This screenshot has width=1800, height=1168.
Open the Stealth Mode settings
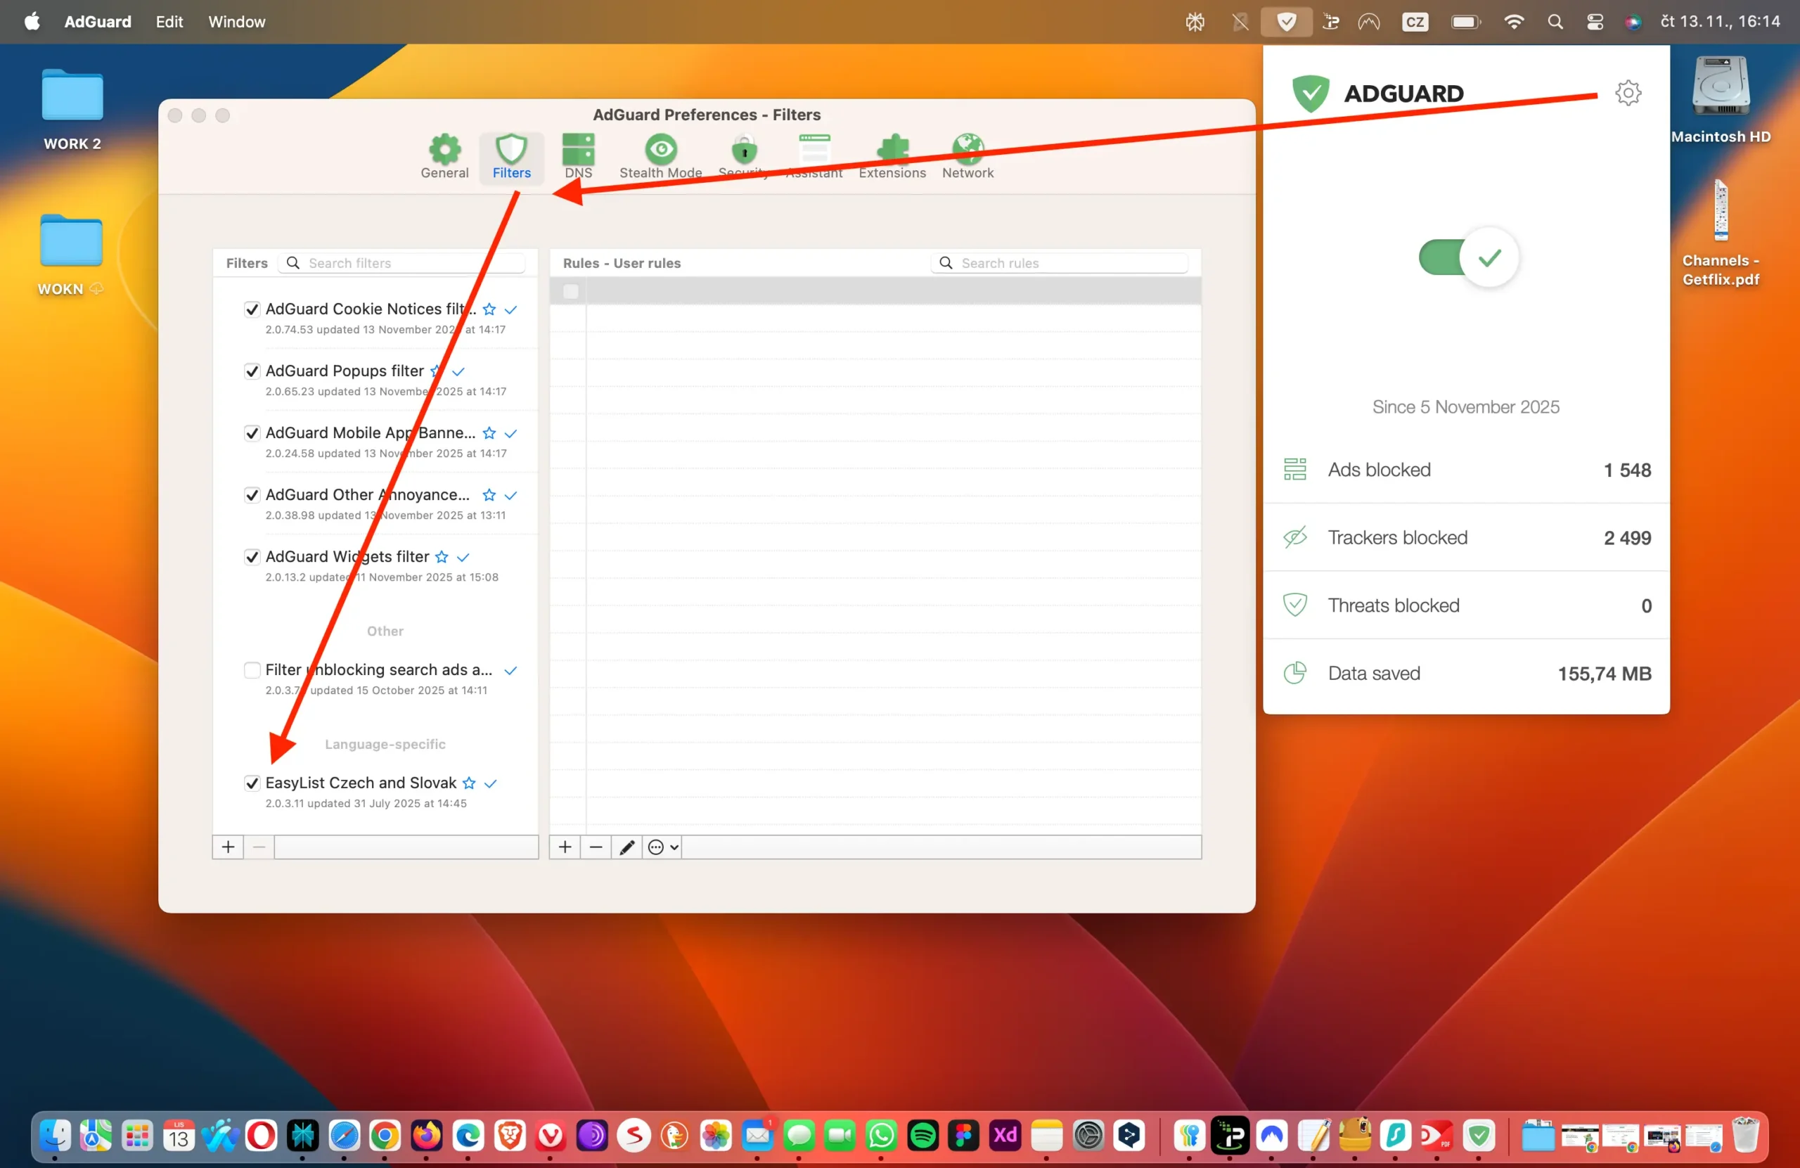pyautogui.click(x=660, y=156)
